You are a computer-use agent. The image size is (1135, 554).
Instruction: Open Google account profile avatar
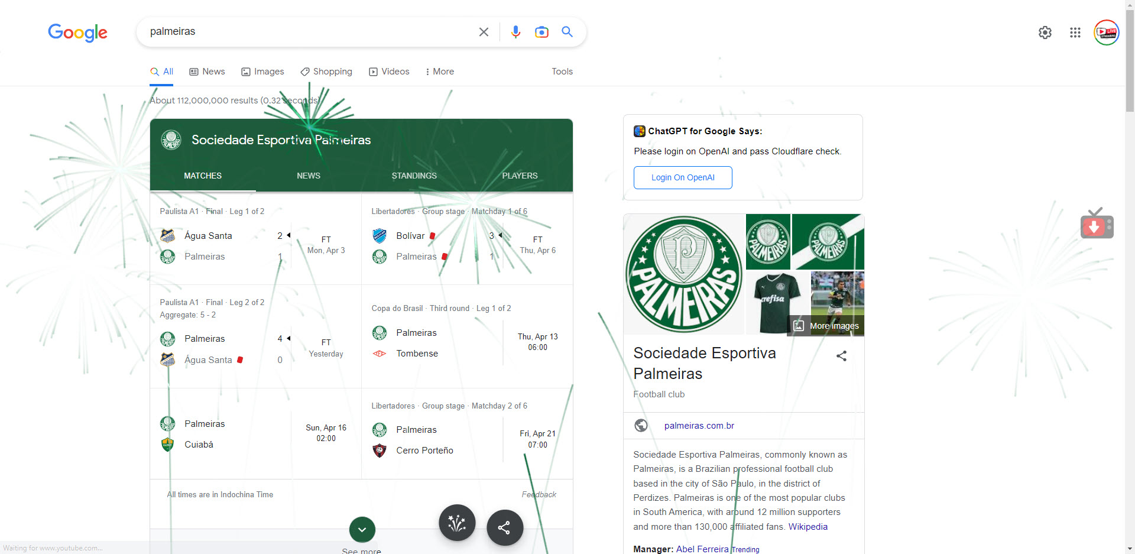coord(1107,33)
